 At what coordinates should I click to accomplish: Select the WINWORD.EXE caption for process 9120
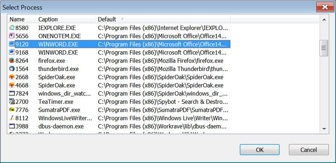pos(58,44)
